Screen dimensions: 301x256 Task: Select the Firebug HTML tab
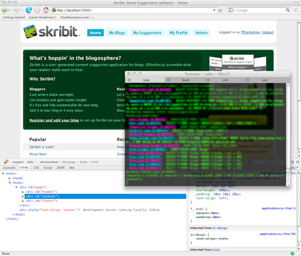coord(24,167)
